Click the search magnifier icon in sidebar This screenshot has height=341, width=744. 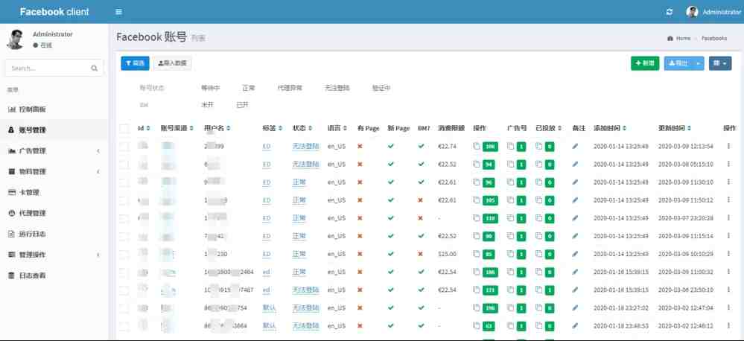(x=94, y=68)
